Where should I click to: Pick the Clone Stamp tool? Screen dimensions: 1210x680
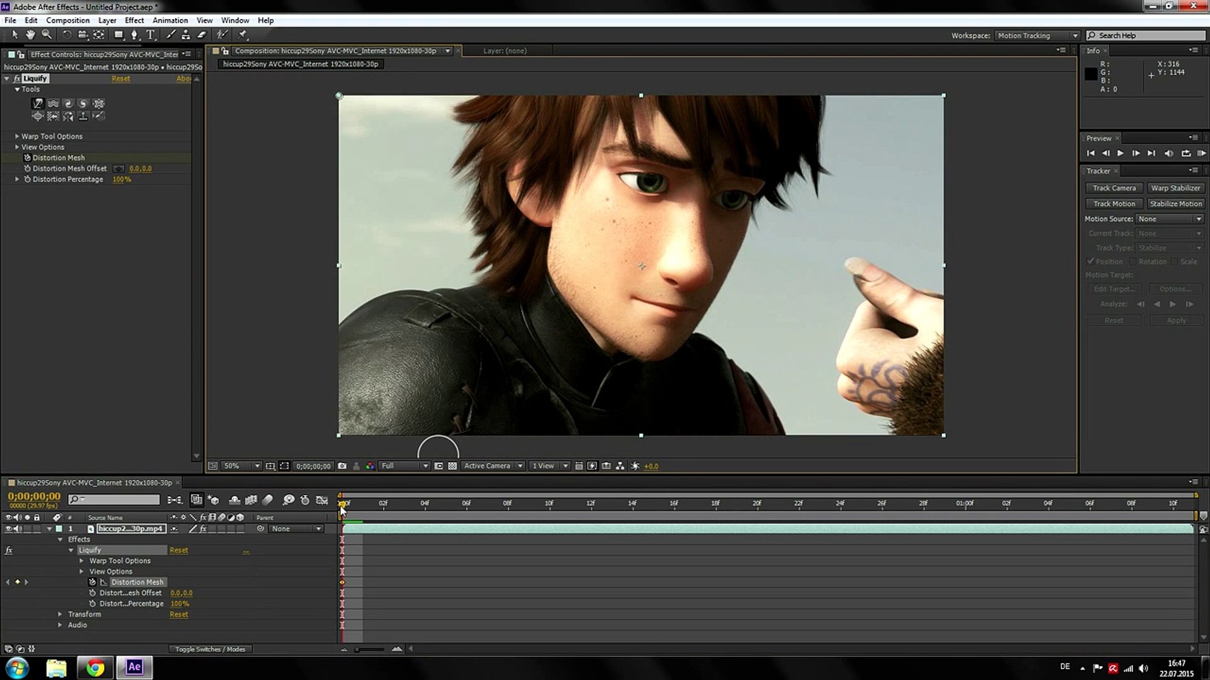[x=186, y=35]
